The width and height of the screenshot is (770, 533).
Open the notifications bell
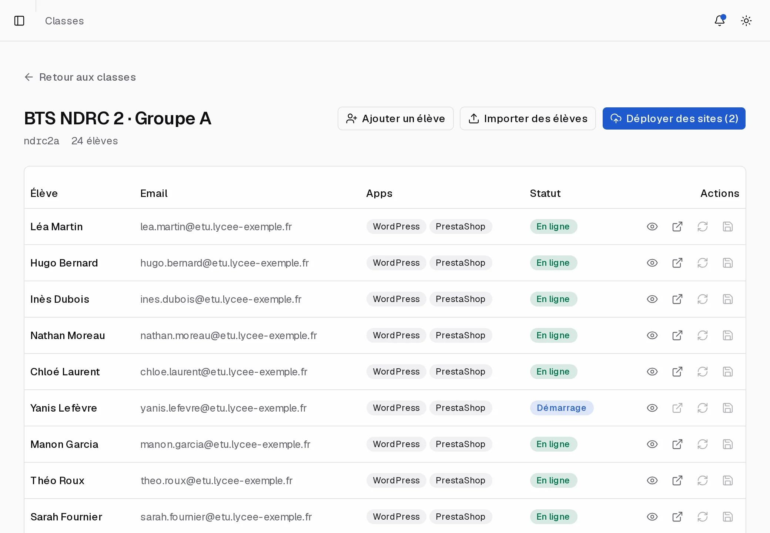(x=720, y=21)
